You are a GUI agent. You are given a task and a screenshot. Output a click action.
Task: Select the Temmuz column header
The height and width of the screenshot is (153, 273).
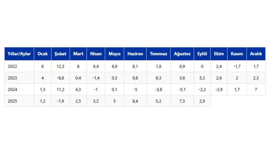(158, 54)
